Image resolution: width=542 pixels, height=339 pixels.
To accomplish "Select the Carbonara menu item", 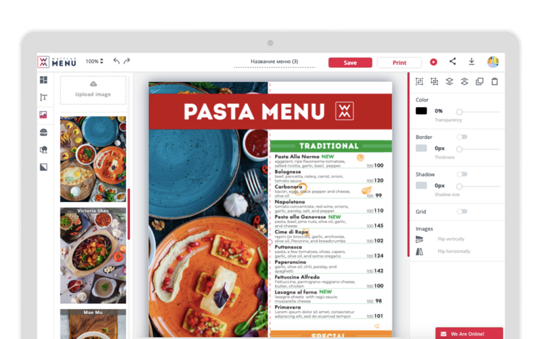I will [x=329, y=191].
